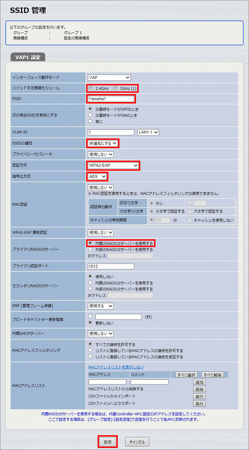This screenshot has width=249, height=450.
Task: Open the MAC認証 dropdown
Action: click(101, 187)
